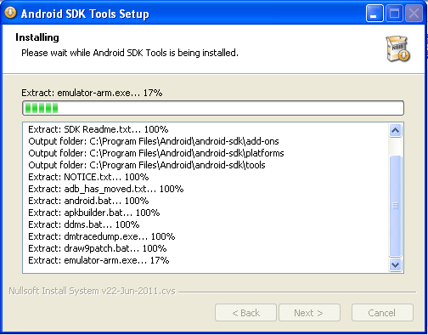This screenshot has width=428, height=335.
Task: Select log line for apkbuilder.bat
Action: click(94, 213)
